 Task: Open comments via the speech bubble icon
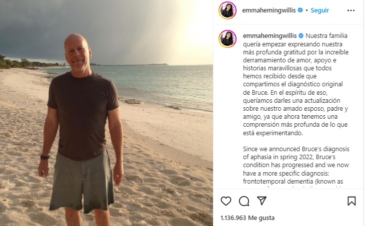[x=243, y=201]
